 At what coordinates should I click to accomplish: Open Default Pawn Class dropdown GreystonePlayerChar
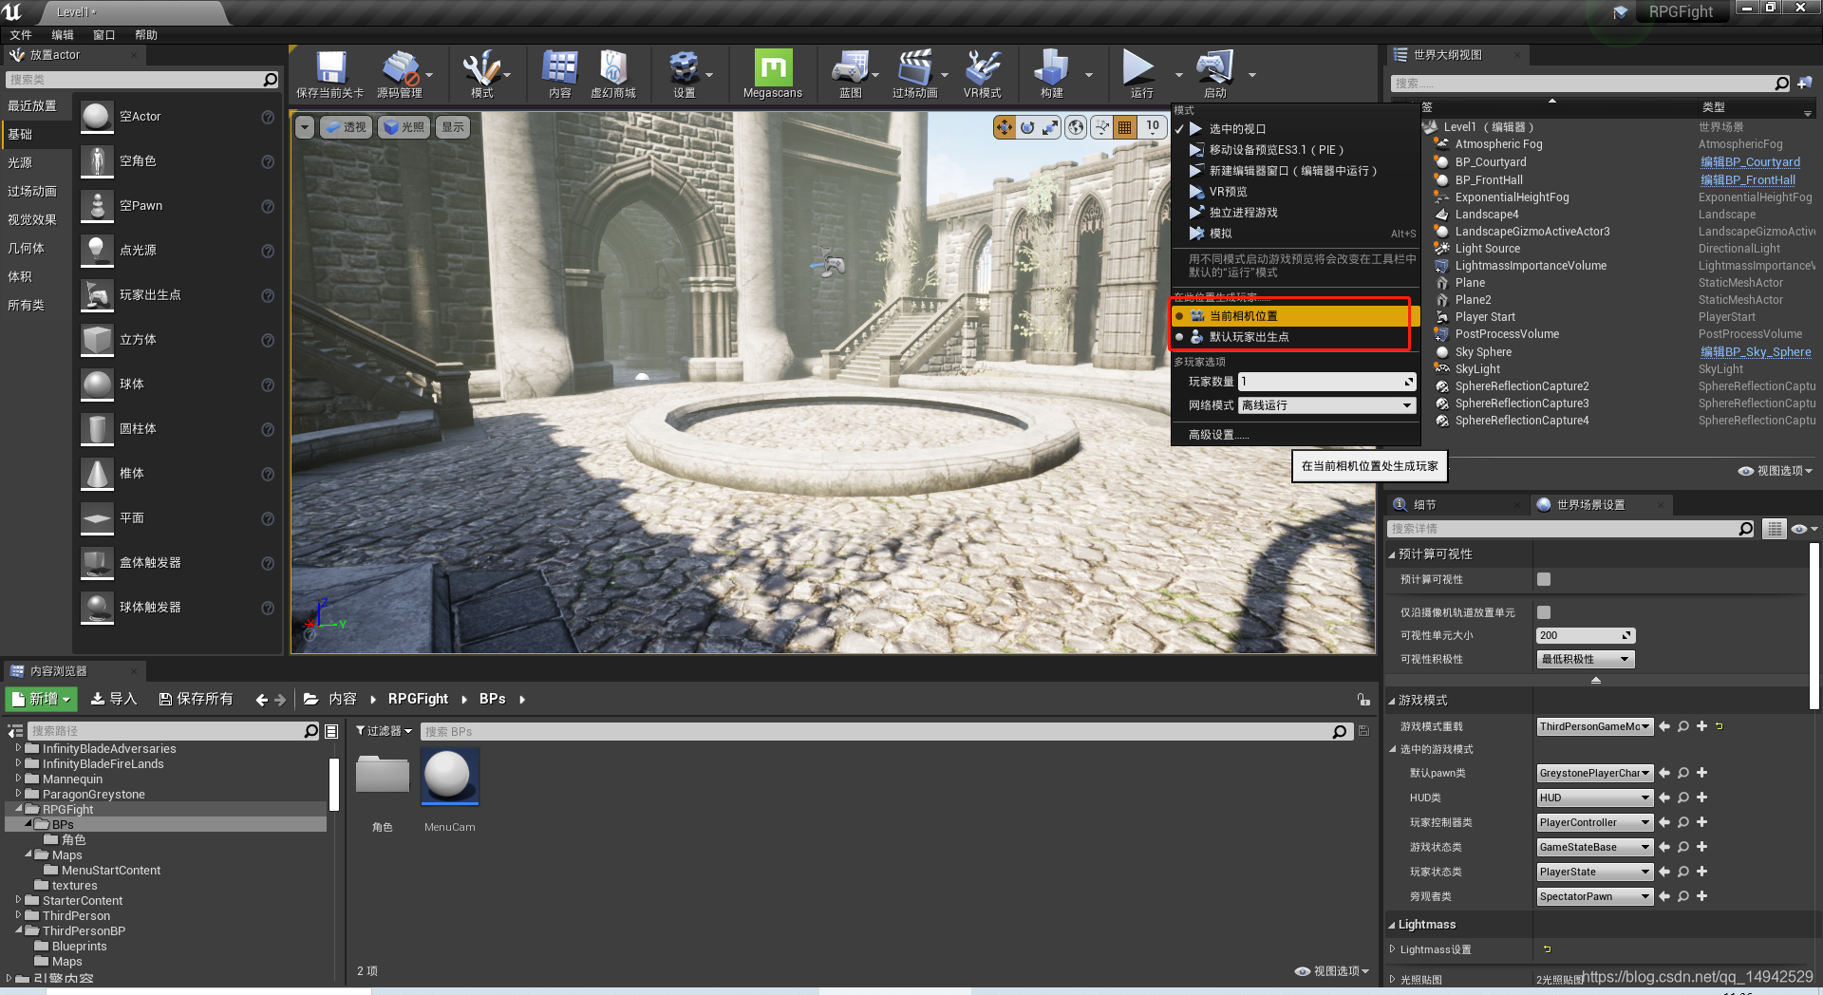point(1595,773)
